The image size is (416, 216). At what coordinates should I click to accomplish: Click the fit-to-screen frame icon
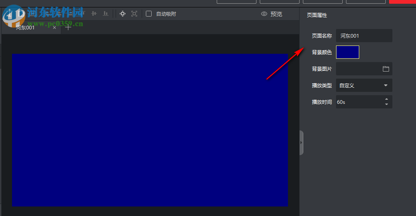(134, 14)
